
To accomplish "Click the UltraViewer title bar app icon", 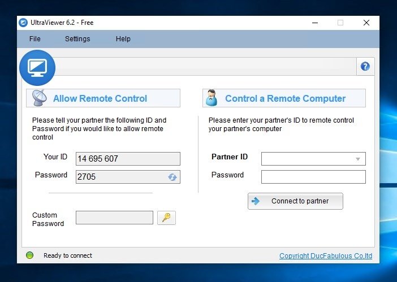I will 23,23.
